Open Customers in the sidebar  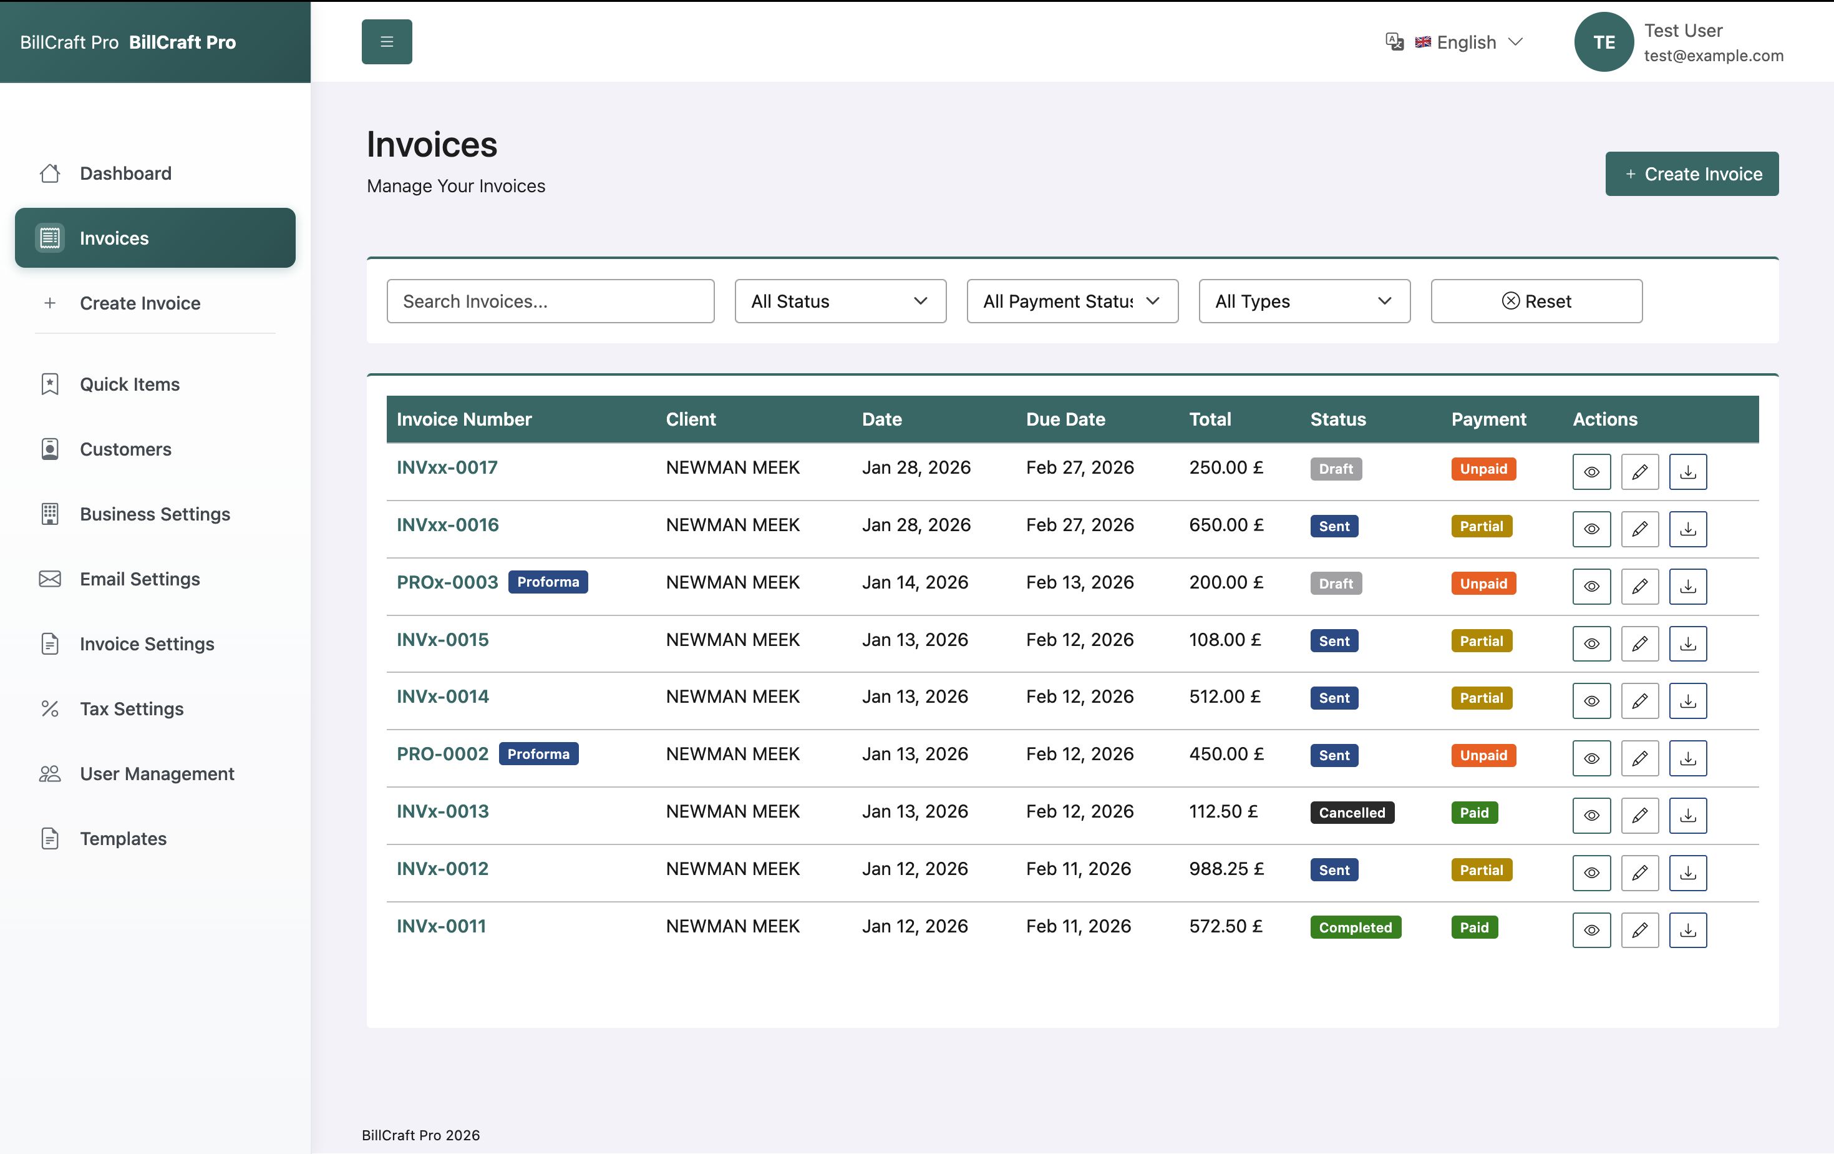click(125, 449)
